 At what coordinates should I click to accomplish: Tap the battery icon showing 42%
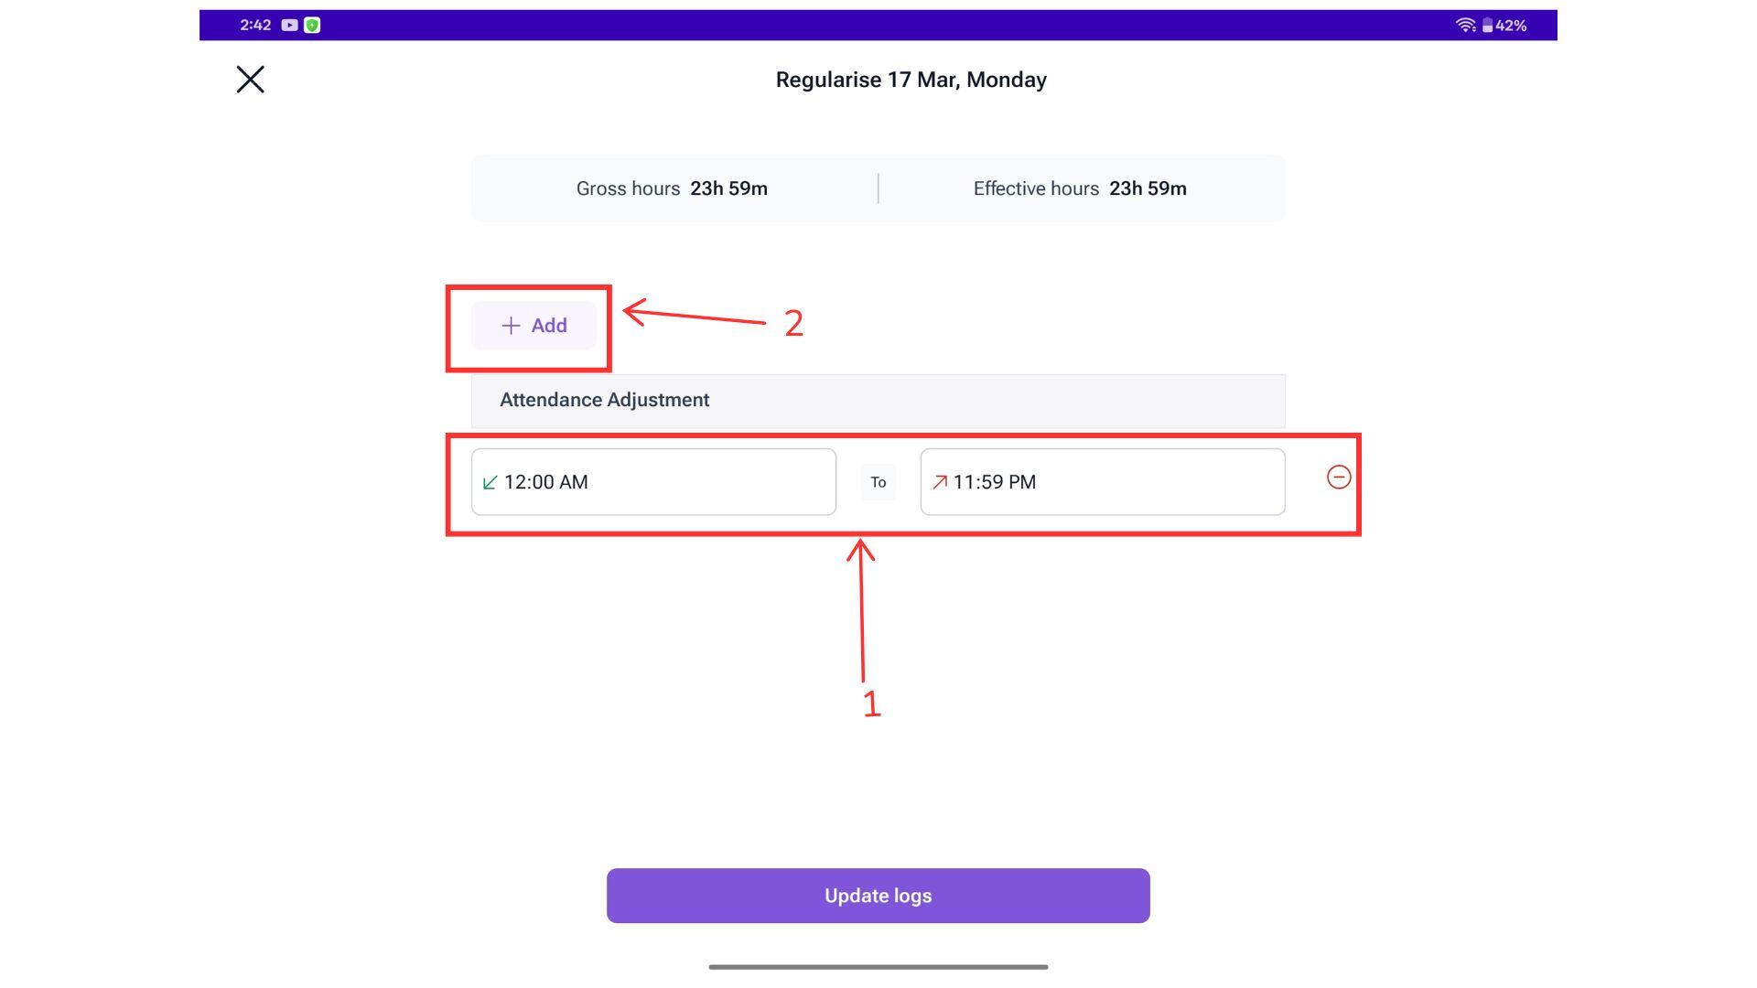click(1488, 26)
